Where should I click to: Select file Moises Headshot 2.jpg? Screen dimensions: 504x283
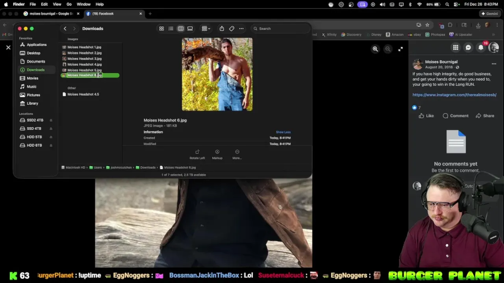click(84, 53)
